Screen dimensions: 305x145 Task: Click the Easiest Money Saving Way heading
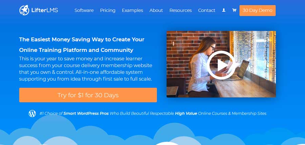pyautogui.click(x=82, y=39)
